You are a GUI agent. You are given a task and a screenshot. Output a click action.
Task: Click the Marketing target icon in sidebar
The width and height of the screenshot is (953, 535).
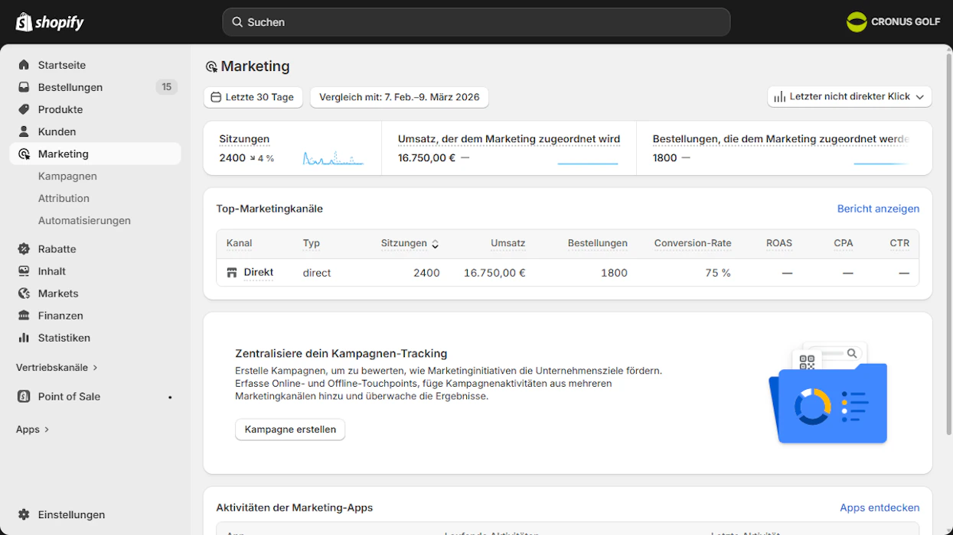coord(24,154)
